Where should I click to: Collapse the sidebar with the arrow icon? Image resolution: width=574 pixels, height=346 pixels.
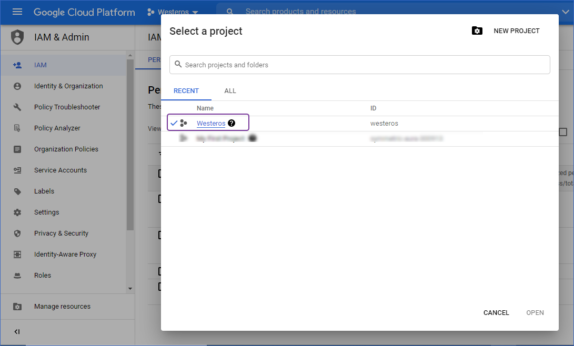pyautogui.click(x=17, y=332)
